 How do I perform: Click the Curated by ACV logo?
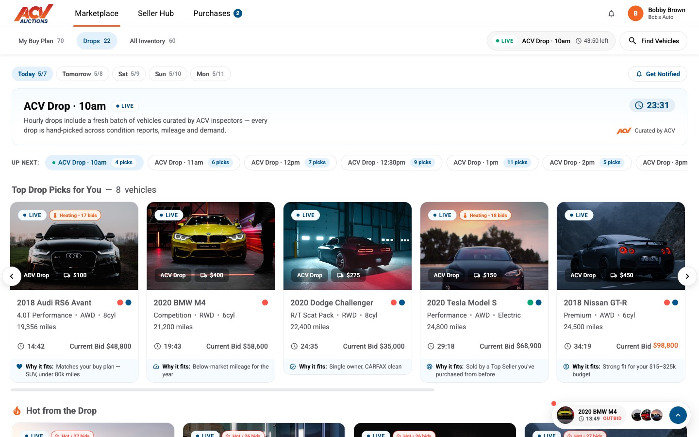tap(624, 131)
